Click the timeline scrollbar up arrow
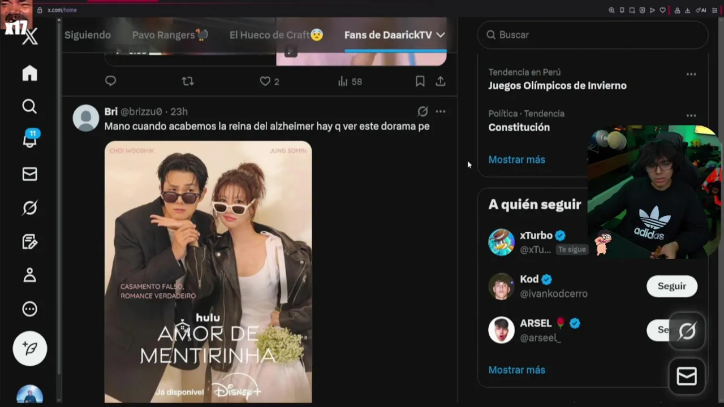Screen dimensions: 724x407 (59, 21)
